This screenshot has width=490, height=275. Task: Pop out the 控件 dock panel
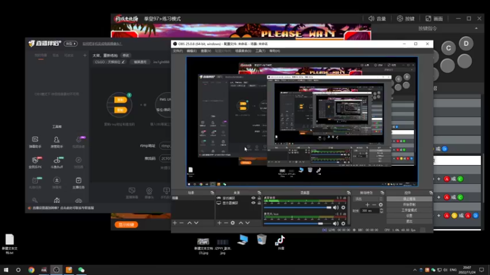pos(431,193)
